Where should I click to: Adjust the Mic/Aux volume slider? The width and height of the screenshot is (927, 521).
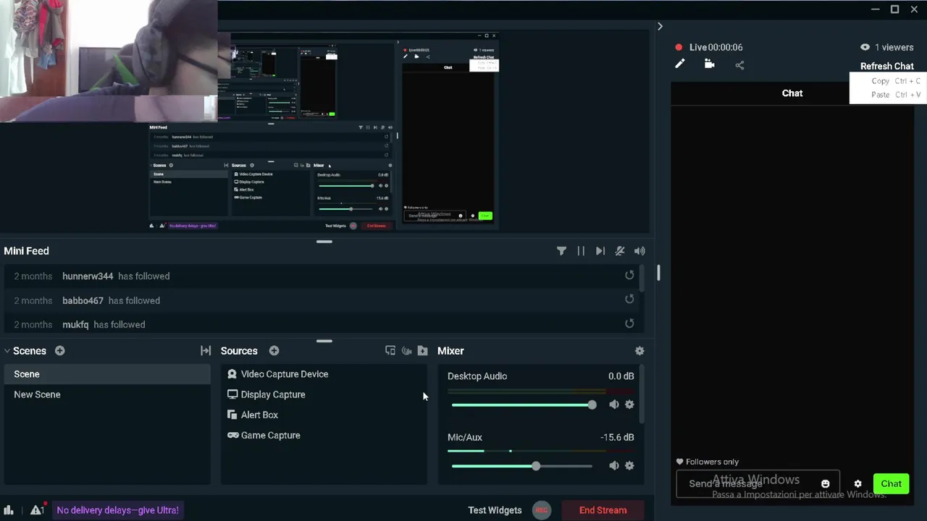(521, 465)
